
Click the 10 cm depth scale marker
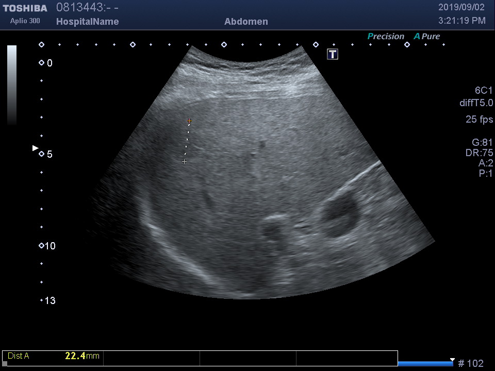click(42, 246)
